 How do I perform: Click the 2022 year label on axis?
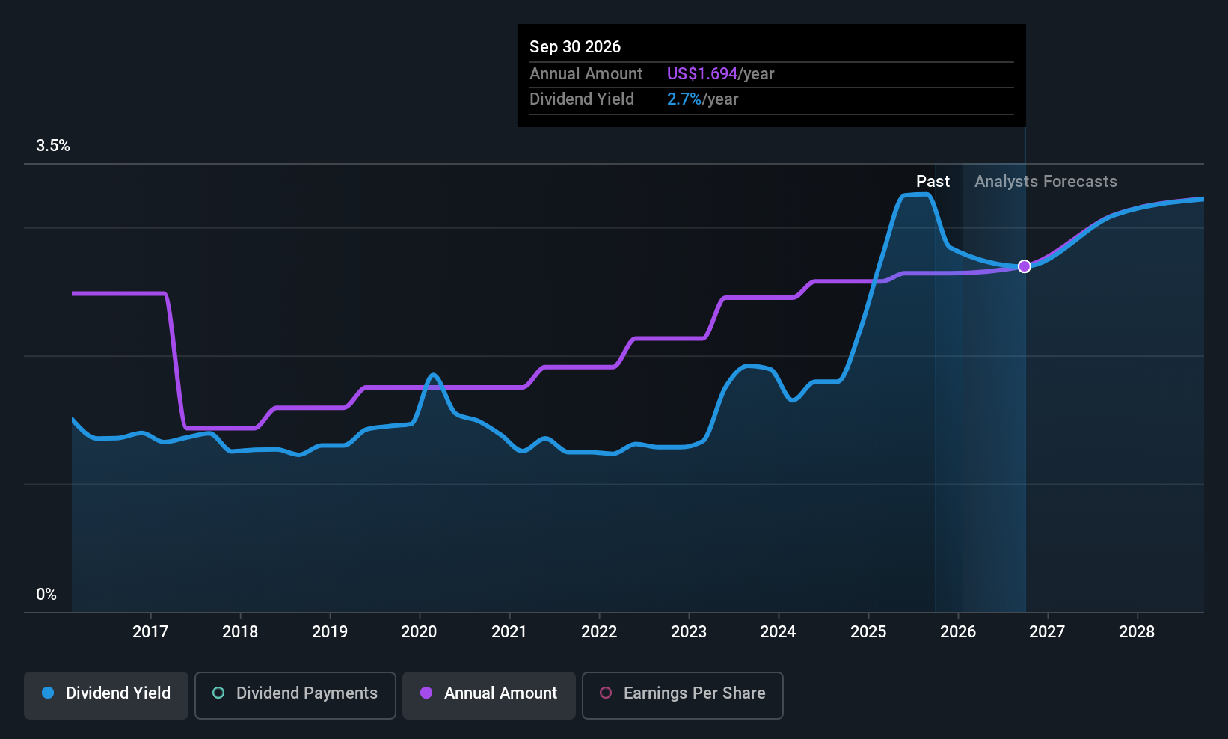point(599,632)
